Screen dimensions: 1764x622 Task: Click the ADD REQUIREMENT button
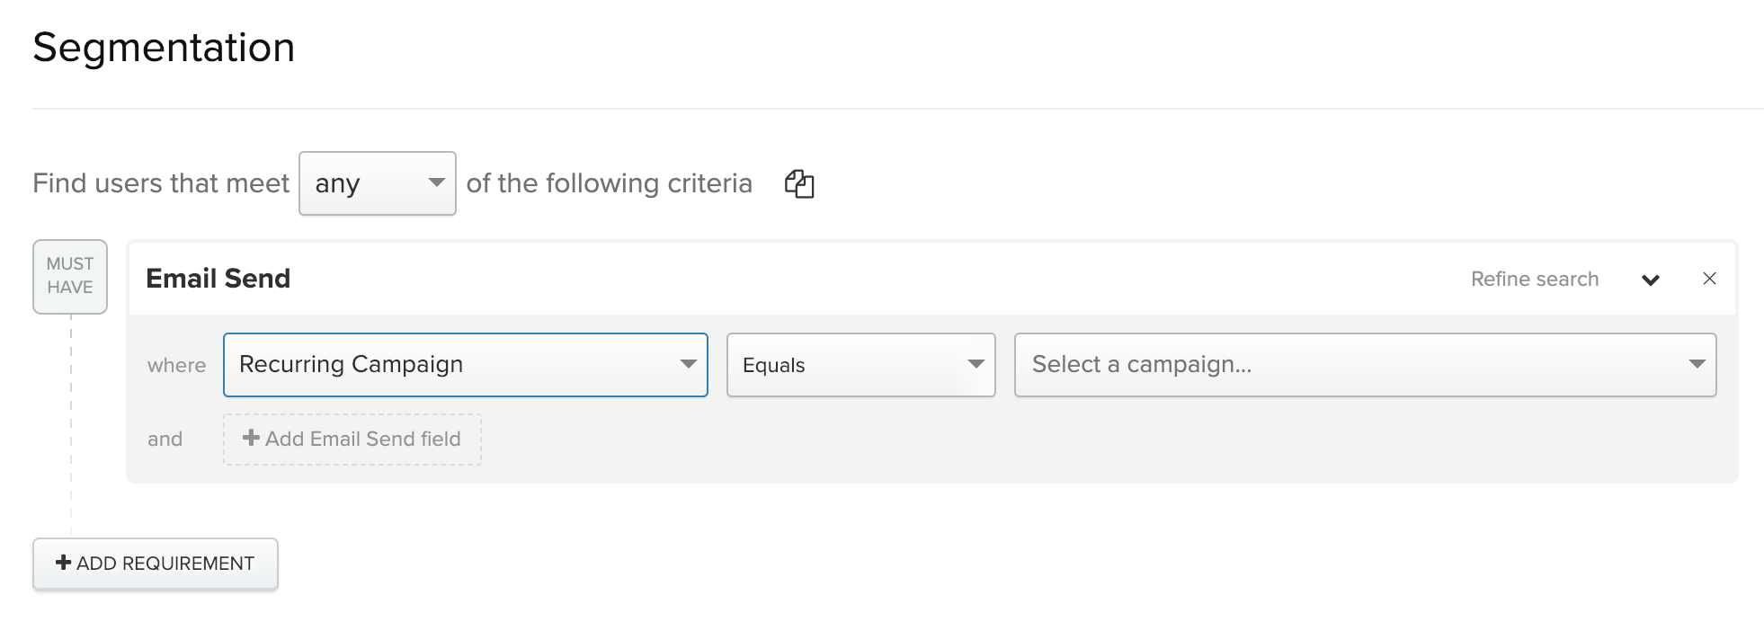pyautogui.click(x=156, y=564)
